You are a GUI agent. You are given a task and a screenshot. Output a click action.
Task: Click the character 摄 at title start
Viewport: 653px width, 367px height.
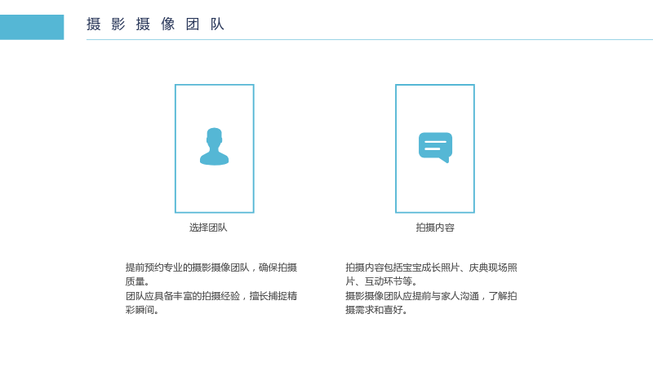pyautogui.click(x=94, y=24)
